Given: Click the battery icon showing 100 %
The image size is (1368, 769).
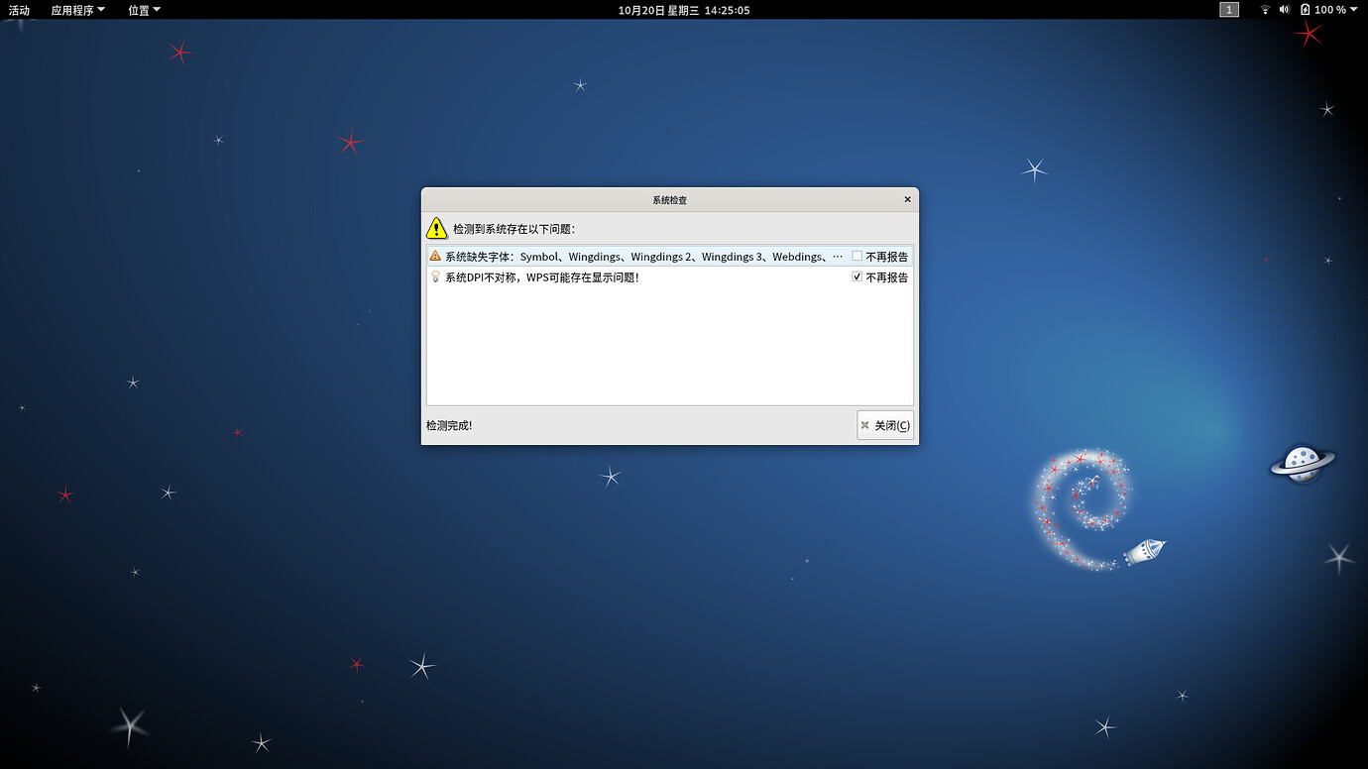Looking at the screenshot, I should tap(1306, 10).
